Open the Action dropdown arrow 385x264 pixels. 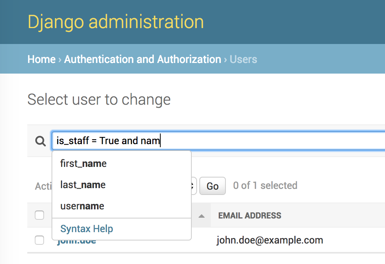(193, 186)
